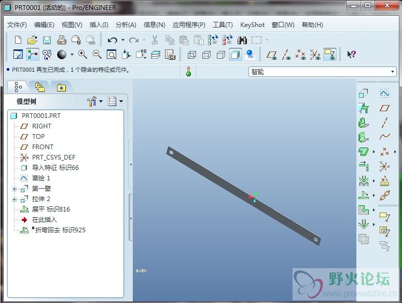Select the 在此插入 marker
The width and height of the screenshot is (402, 303).
(x=45, y=220)
